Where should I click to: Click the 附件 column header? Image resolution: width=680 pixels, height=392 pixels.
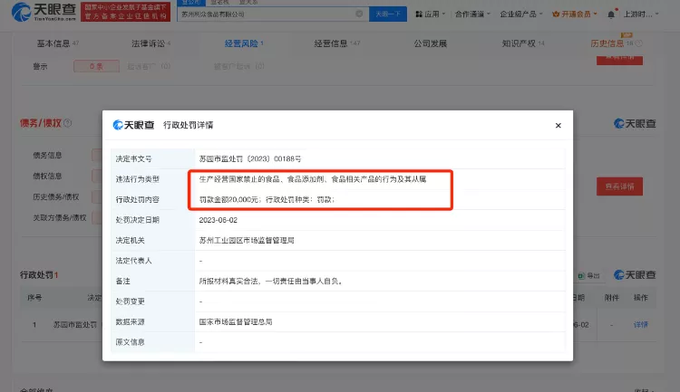coord(611,298)
